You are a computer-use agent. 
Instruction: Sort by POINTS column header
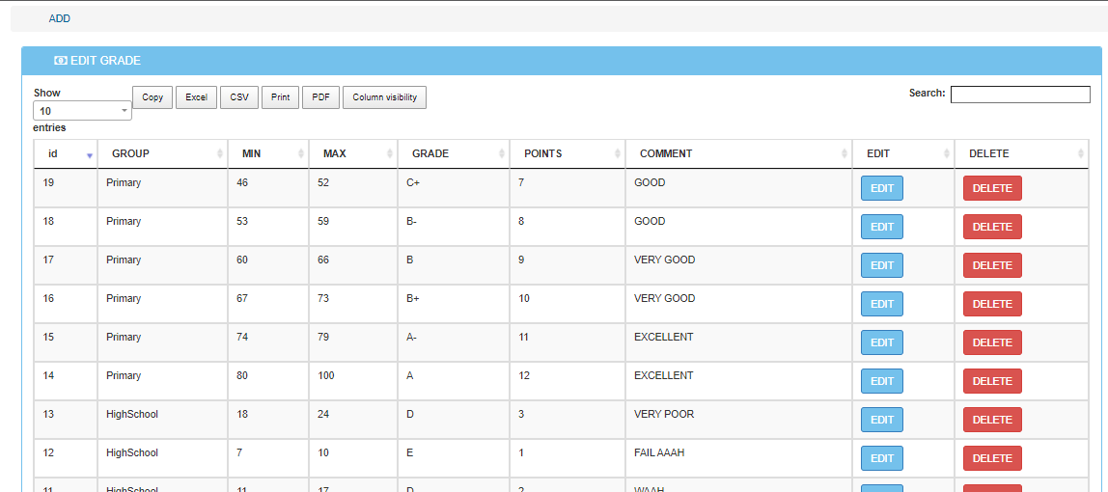click(x=542, y=153)
